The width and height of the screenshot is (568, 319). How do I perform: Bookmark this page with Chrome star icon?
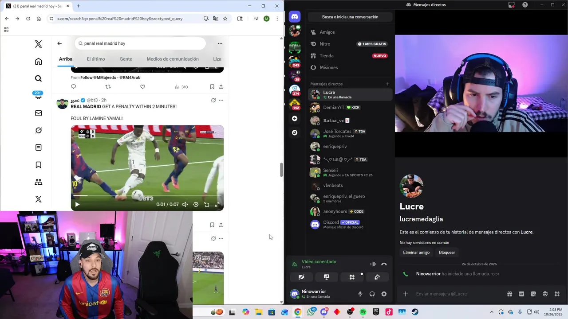click(x=225, y=19)
